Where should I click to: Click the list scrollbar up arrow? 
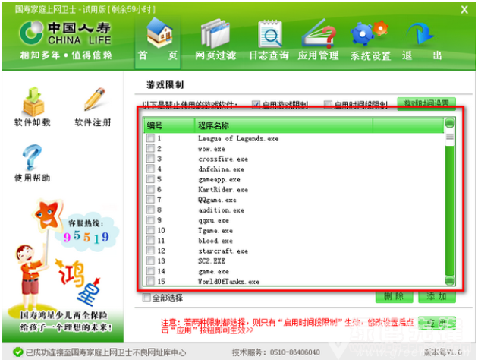(x=449, y=123)
